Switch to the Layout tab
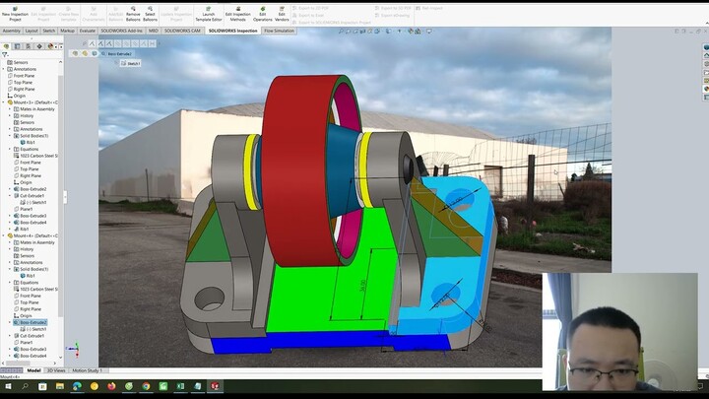This screenshot has height=399, width=709. pos(32,31)
